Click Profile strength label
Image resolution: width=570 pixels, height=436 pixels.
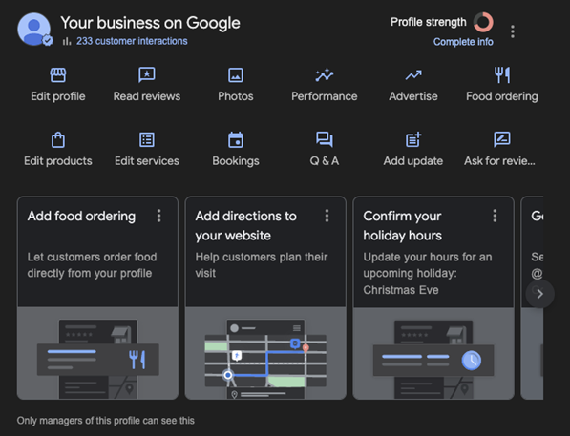click(429, 22)
